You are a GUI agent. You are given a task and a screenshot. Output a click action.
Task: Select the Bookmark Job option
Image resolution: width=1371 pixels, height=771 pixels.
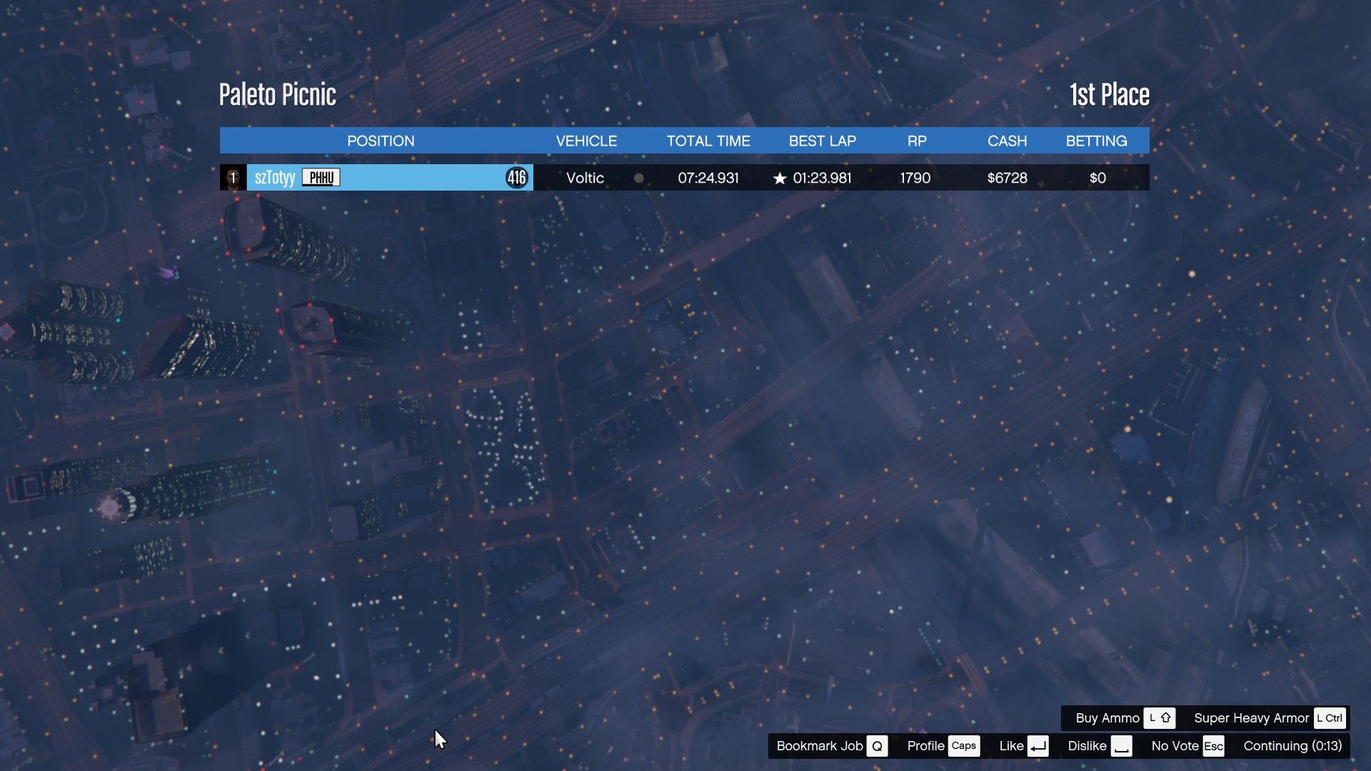pos(832,746)
